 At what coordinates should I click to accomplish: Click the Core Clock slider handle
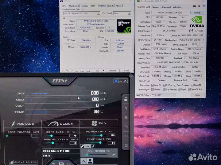[52, 136]
